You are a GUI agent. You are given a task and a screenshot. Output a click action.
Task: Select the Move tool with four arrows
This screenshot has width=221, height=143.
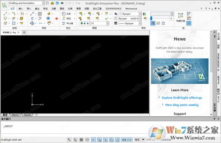(x=32, y=23)
